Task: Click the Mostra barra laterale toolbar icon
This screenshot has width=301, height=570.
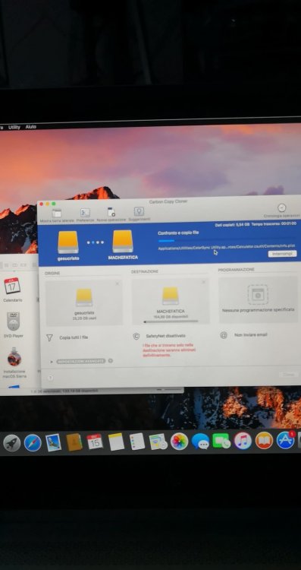Action: coord(57,214)
